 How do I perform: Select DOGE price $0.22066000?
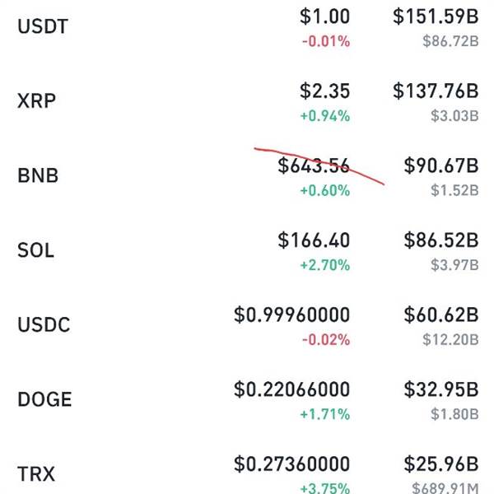pyautogui.click(x=291, y=389)
